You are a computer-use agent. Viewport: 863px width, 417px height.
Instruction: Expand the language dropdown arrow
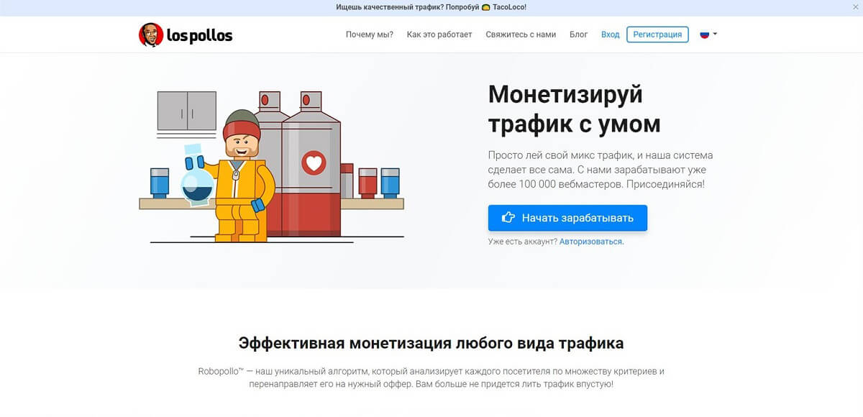(715, 35)
